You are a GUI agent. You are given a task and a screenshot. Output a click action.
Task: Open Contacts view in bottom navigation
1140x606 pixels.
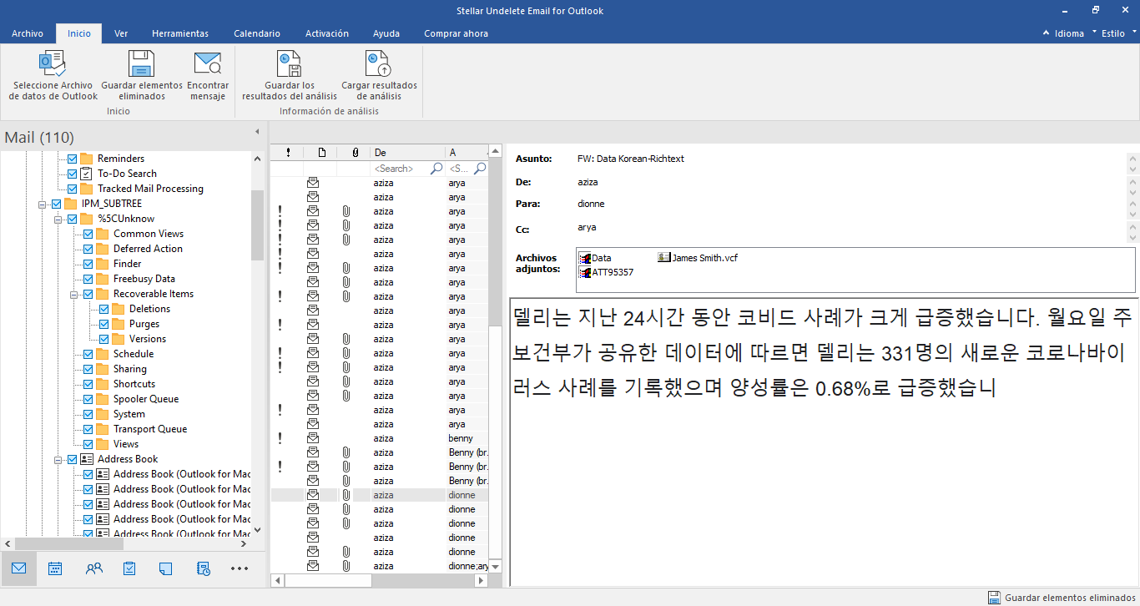pos(93,568)
